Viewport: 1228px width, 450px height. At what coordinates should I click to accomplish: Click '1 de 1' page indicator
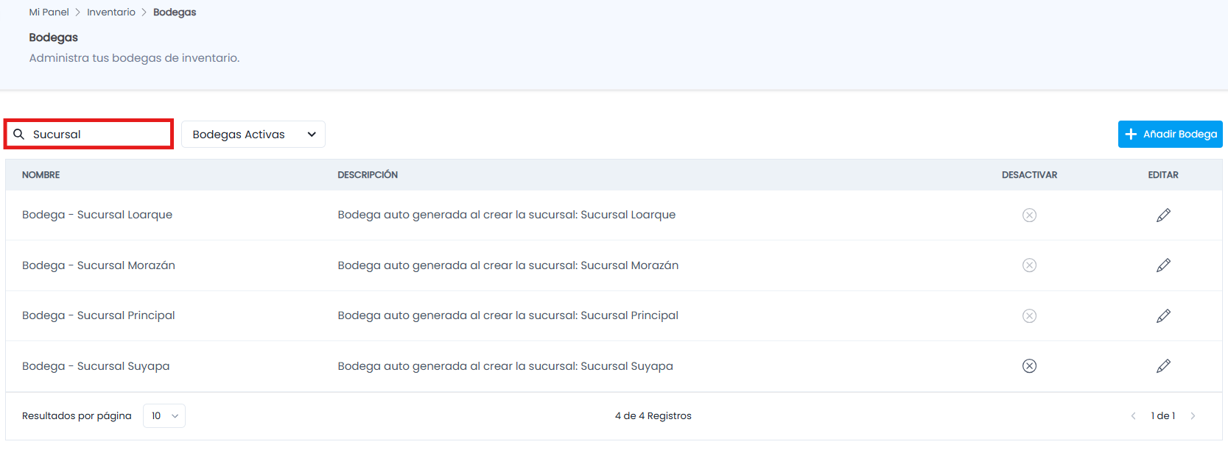click(1163, 416)
